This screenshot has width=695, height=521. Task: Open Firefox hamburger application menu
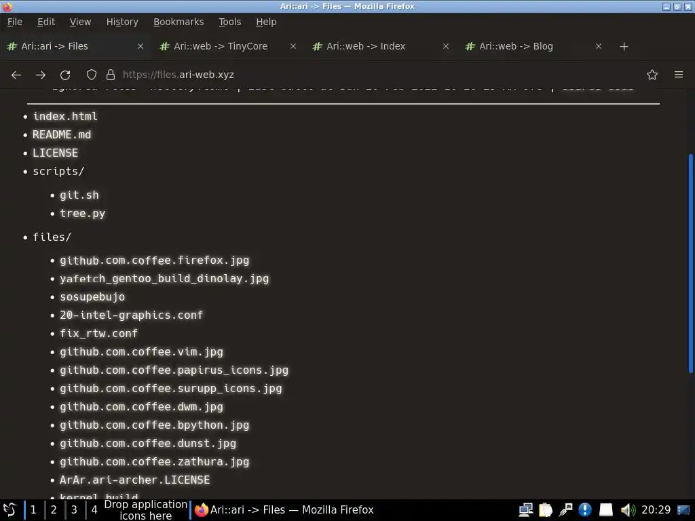tap(679, 75)
